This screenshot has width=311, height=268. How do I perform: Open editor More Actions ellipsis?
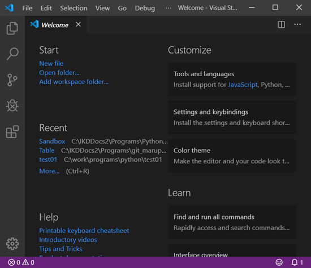point(297,24)
